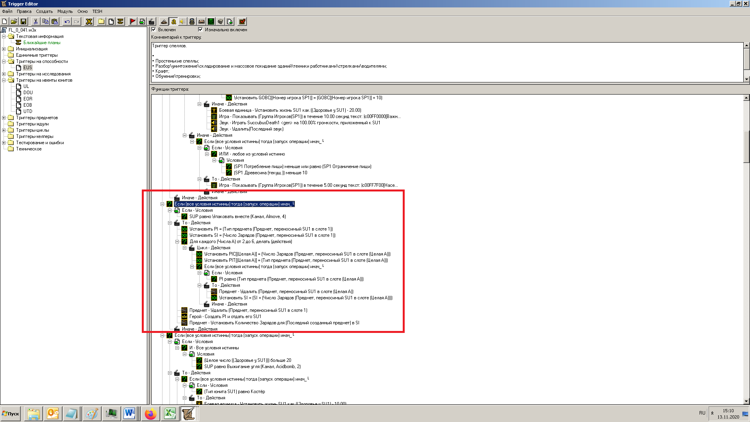Toggle the Изначально включен checkbox
Image resolution: width=750 pixels, height=422 pixels.
(201, 30)
